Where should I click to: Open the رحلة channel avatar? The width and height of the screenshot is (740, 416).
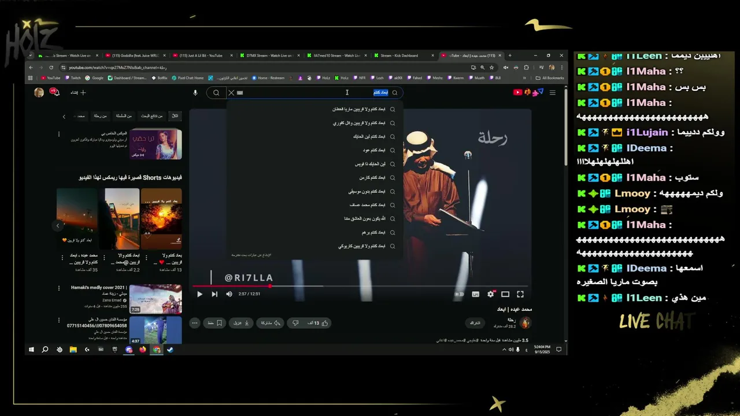526,322
